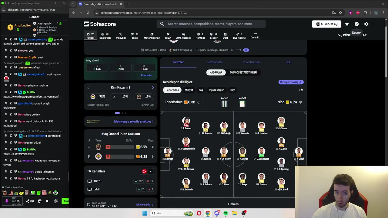The image size is (388, 218).
Task: Select OYUNCU İSTATİSTİKLERİ toggle pill
Action: tap(243, 72)
